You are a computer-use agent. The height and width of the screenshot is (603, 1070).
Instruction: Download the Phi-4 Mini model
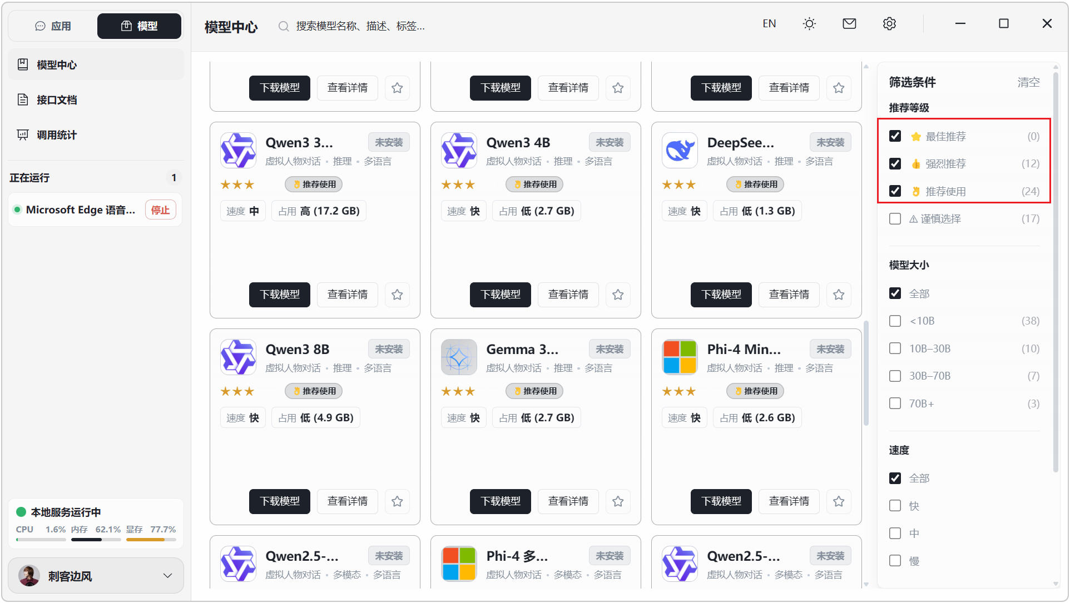click(x=721, y=501)
